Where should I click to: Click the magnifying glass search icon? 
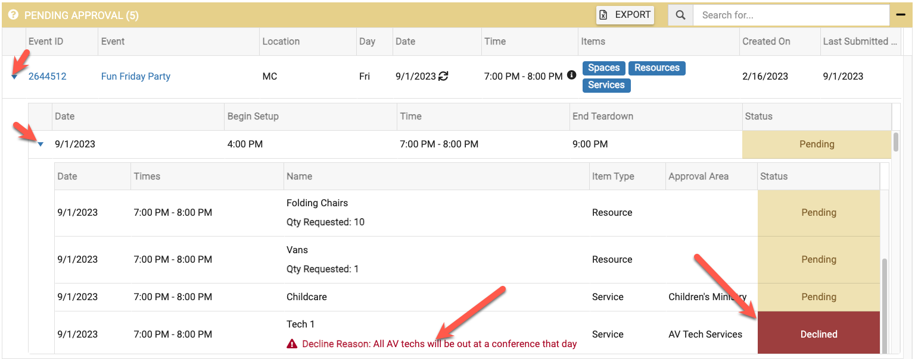pos(680,15)
